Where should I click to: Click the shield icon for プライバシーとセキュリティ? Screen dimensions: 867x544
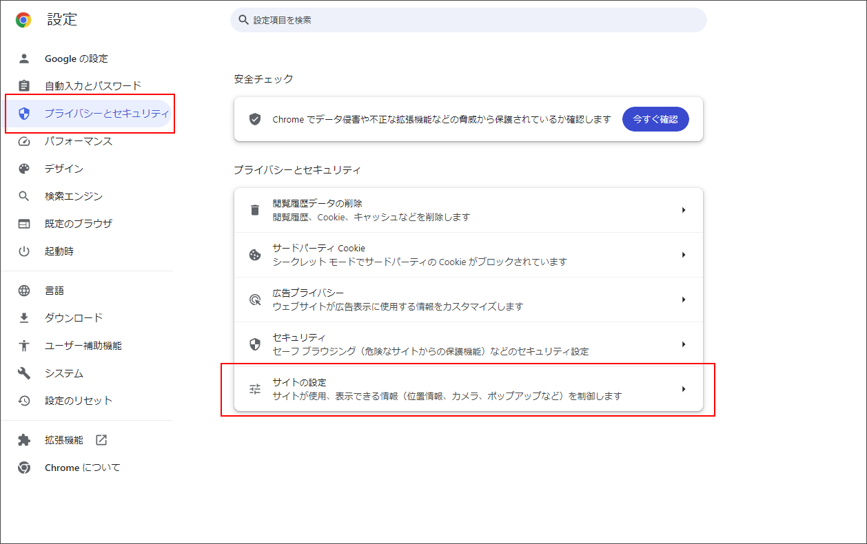click(x=23, y=114)
